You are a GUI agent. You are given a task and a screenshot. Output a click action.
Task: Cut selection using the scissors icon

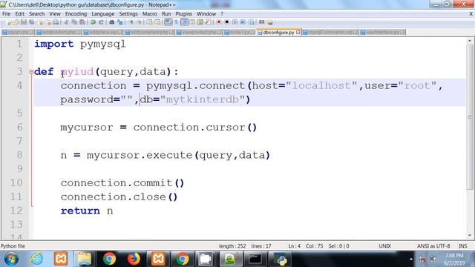coord(67,22)
